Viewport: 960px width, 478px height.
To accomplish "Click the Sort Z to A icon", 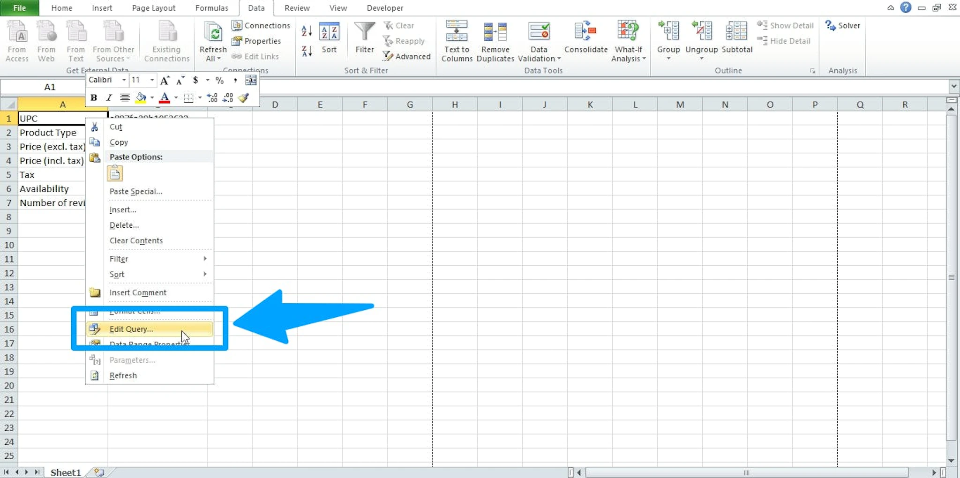I will (x=307, y=51).
